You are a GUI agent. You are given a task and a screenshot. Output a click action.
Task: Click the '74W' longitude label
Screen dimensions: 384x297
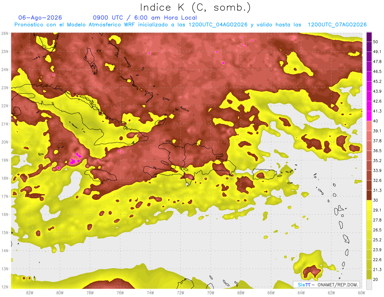coord(150,293)
